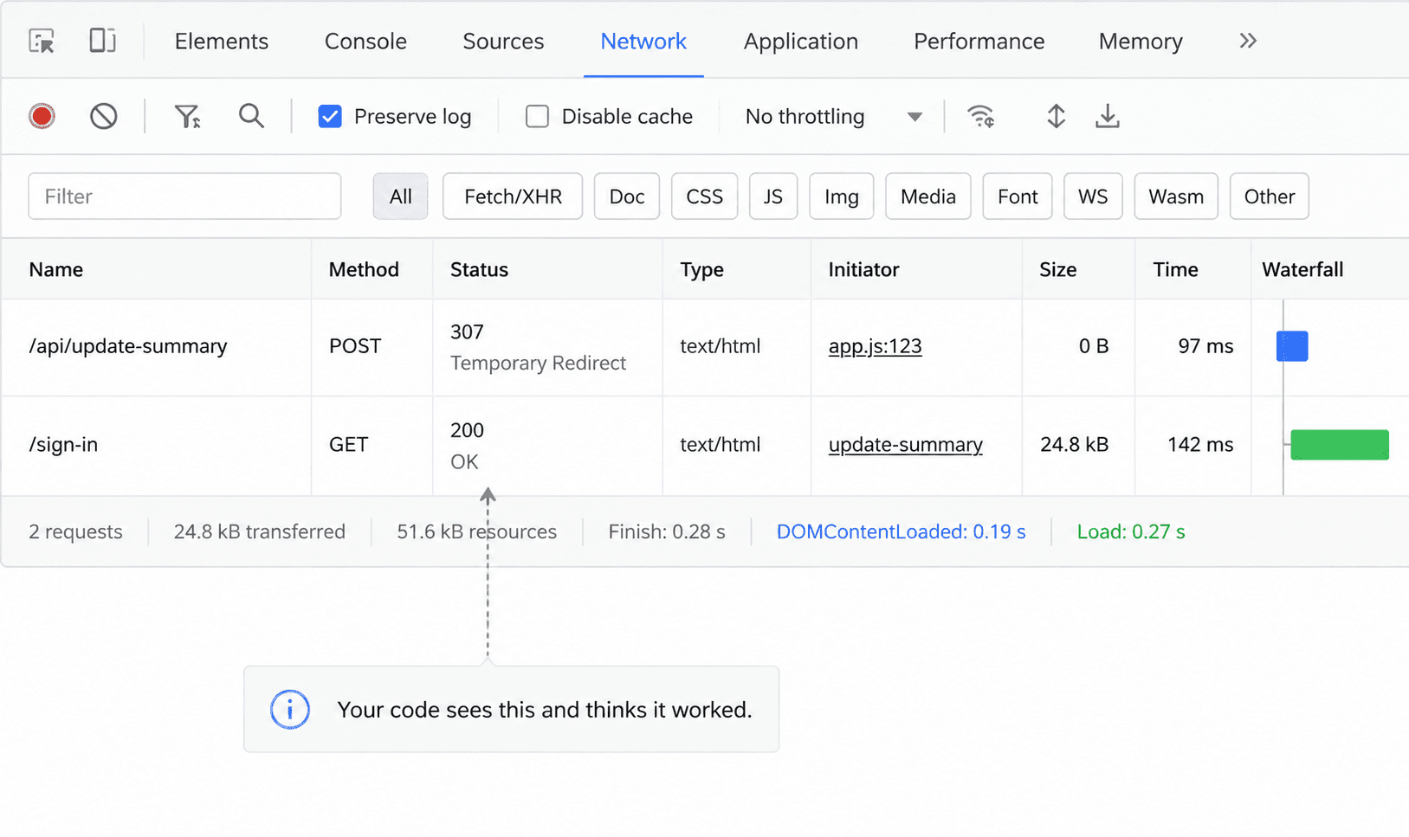Expand more tabs chevron
This screenshot has height=837, width=1409.
point(1248,41)
